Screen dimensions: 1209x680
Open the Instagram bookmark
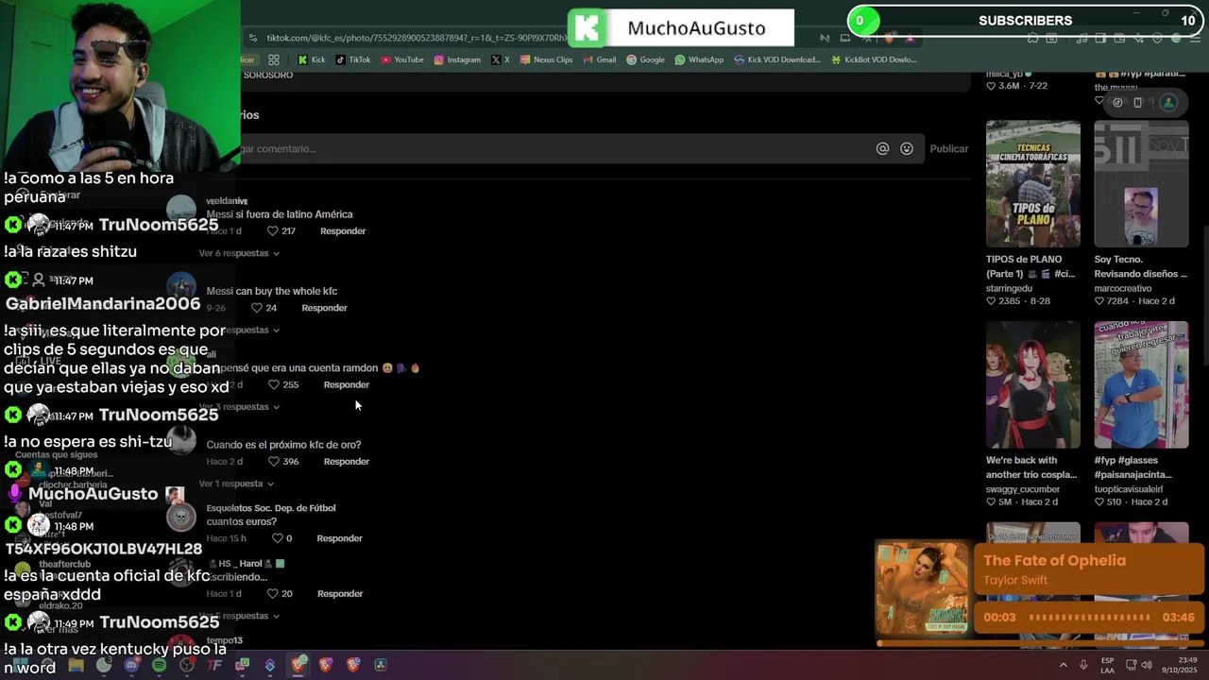point(457,59)
